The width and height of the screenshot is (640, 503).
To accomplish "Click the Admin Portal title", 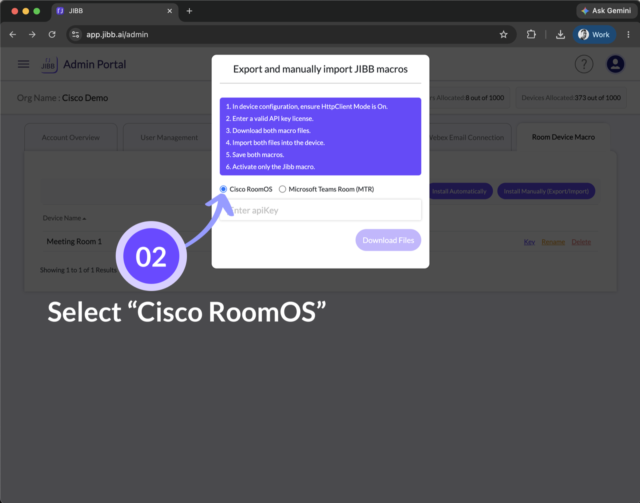I will pos(94,64).
